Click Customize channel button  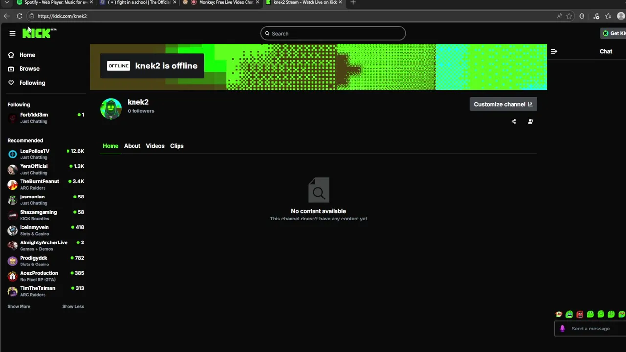click(x=503, y=104)
